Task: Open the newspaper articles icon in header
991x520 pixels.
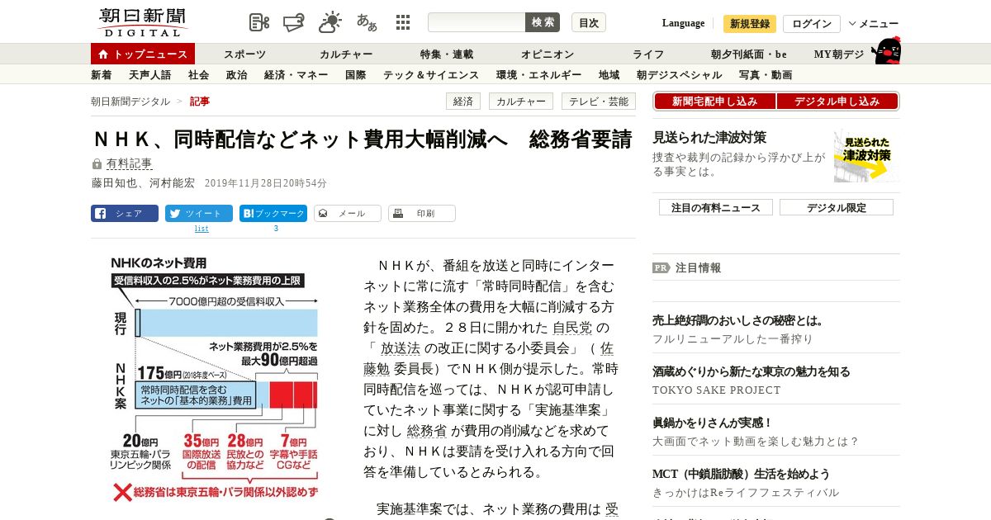Action: point(259,22)
